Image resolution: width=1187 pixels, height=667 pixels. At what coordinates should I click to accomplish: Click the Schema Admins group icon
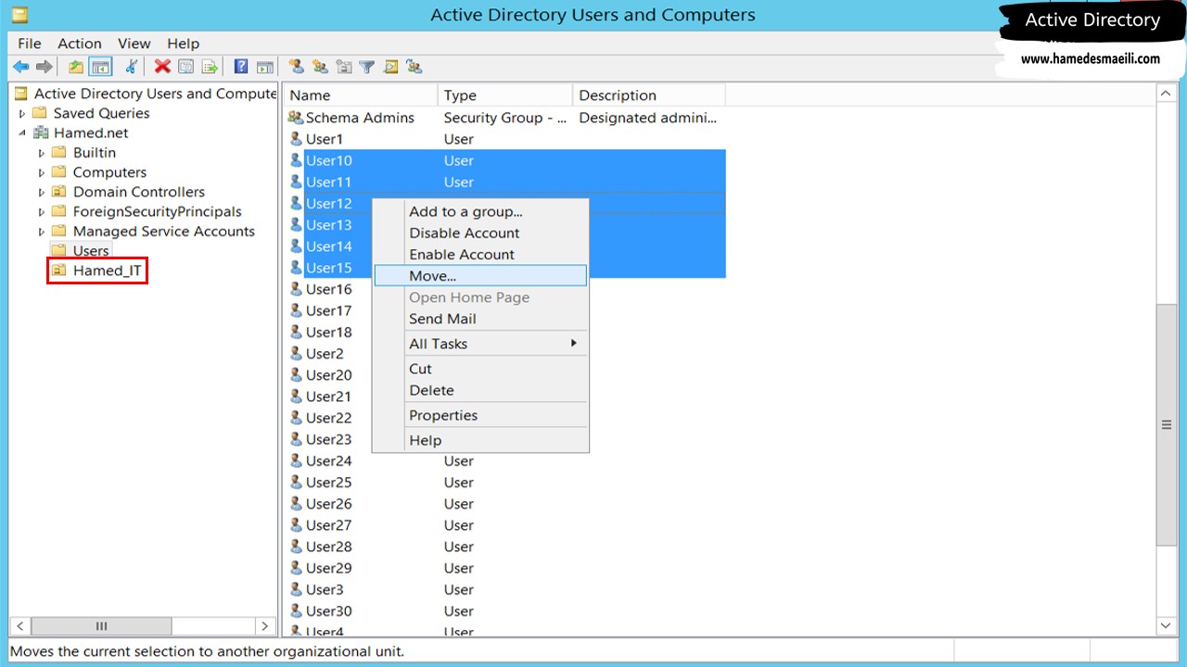click(x=296, y=118)
